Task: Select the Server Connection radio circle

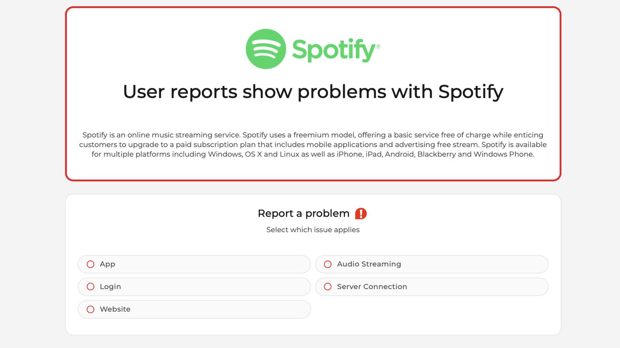Action: (328, 287)
